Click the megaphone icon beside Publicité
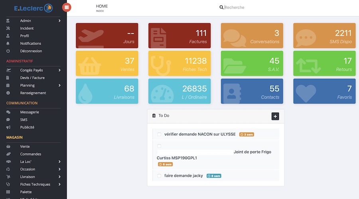The height and width of the screenshot is (199, 359). (8, 127)
